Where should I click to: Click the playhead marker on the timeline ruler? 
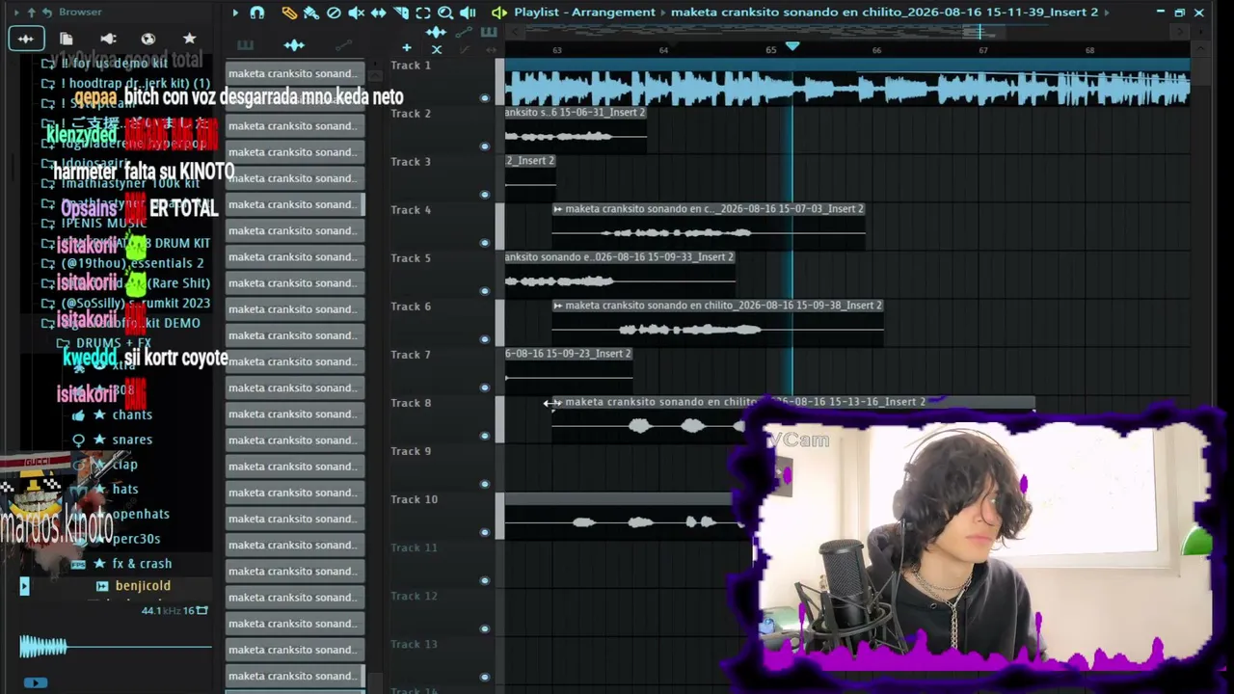coord(792,46)
